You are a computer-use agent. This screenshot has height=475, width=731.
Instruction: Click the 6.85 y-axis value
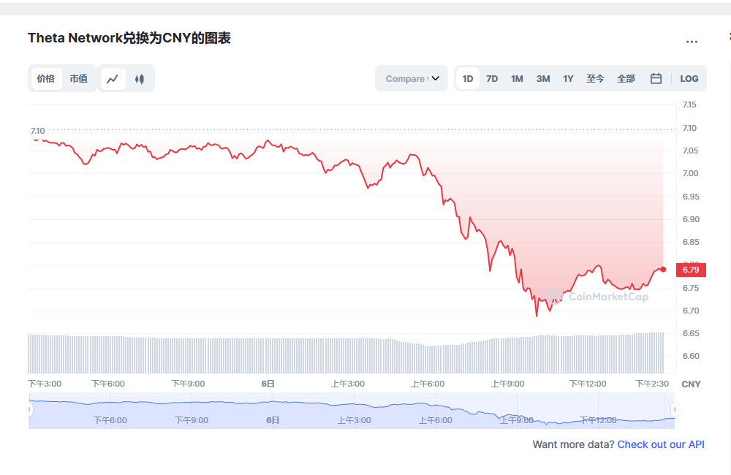coord(691,242)
